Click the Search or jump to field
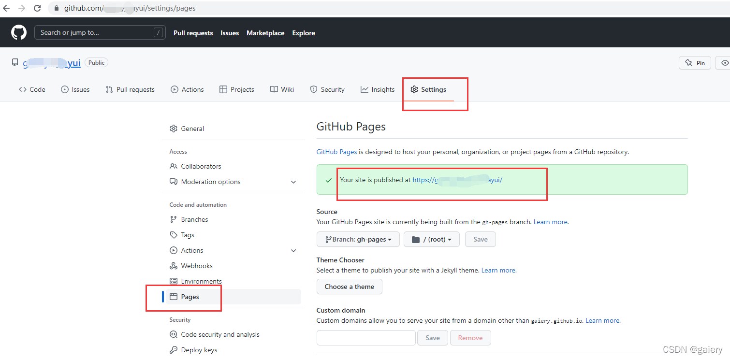730x359 pixels. click(100, 32)
